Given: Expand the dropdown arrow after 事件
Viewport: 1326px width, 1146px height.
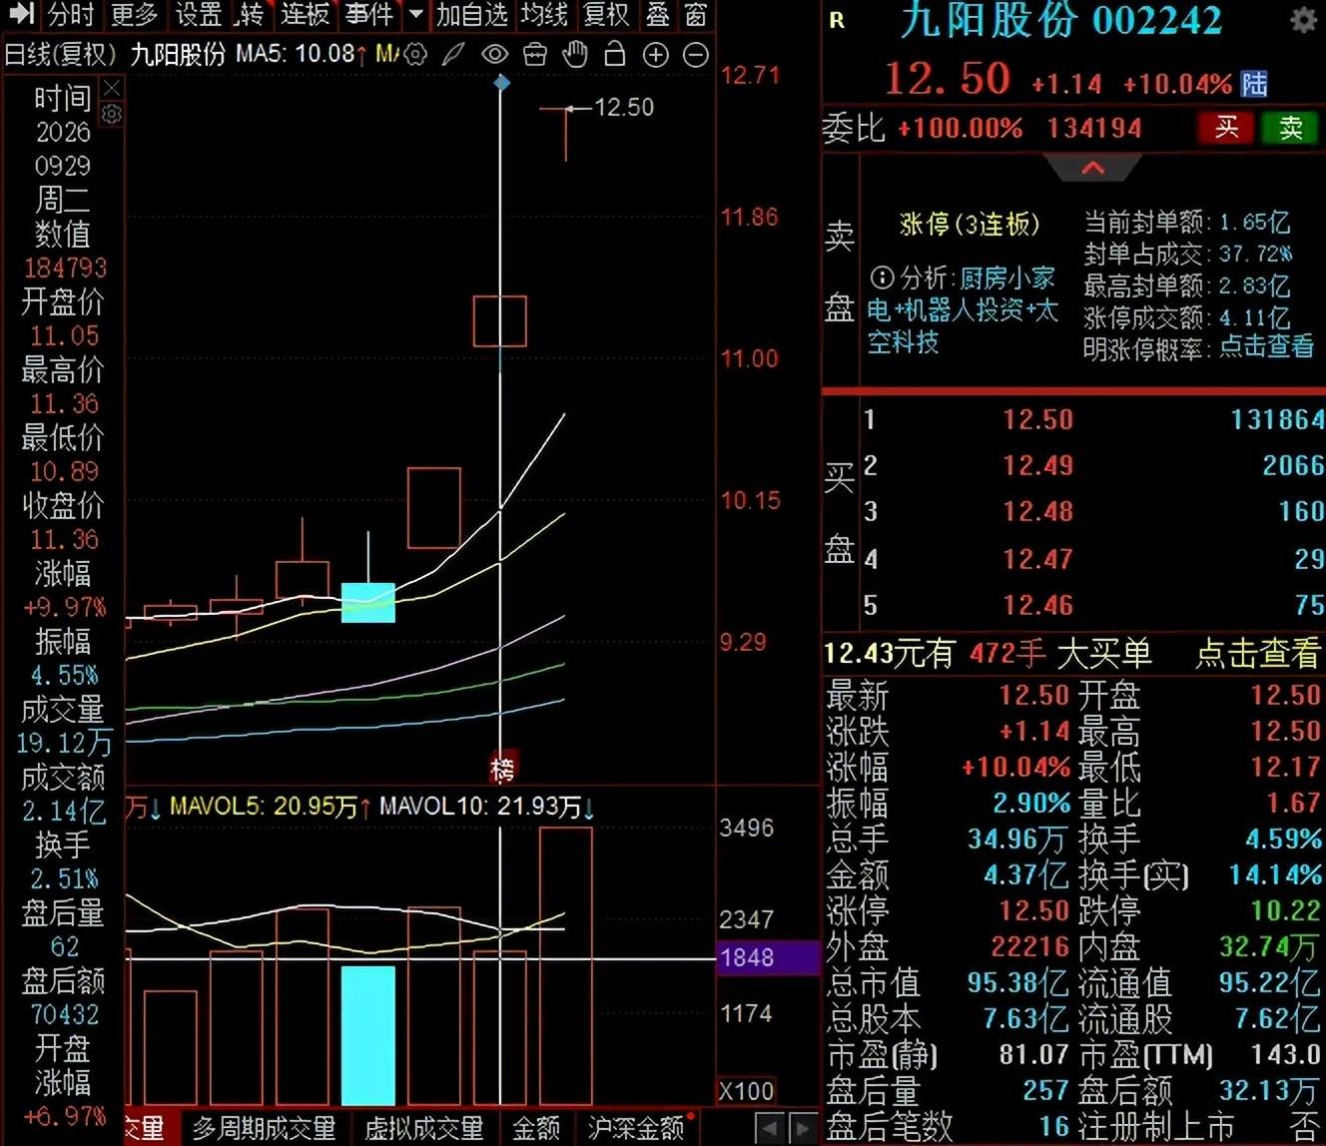Looking at the screenshot, I should pyautogui.click(x=416, y=15).
